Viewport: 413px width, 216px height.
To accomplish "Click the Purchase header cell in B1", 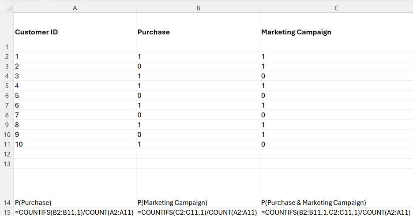I will tap(198, 32).
